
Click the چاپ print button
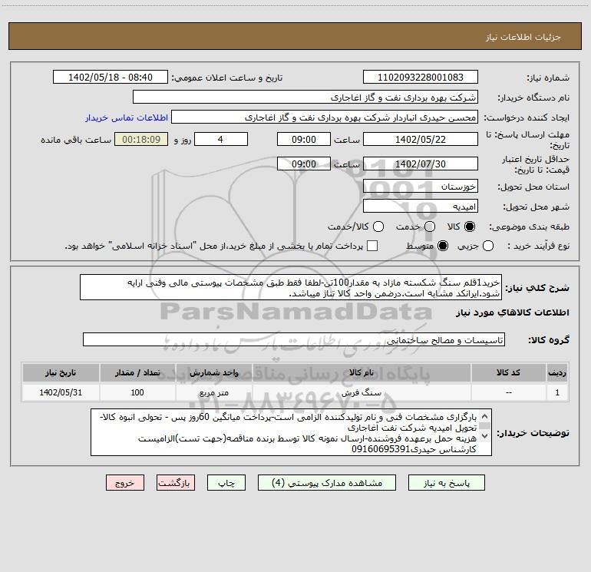point(226,483)
